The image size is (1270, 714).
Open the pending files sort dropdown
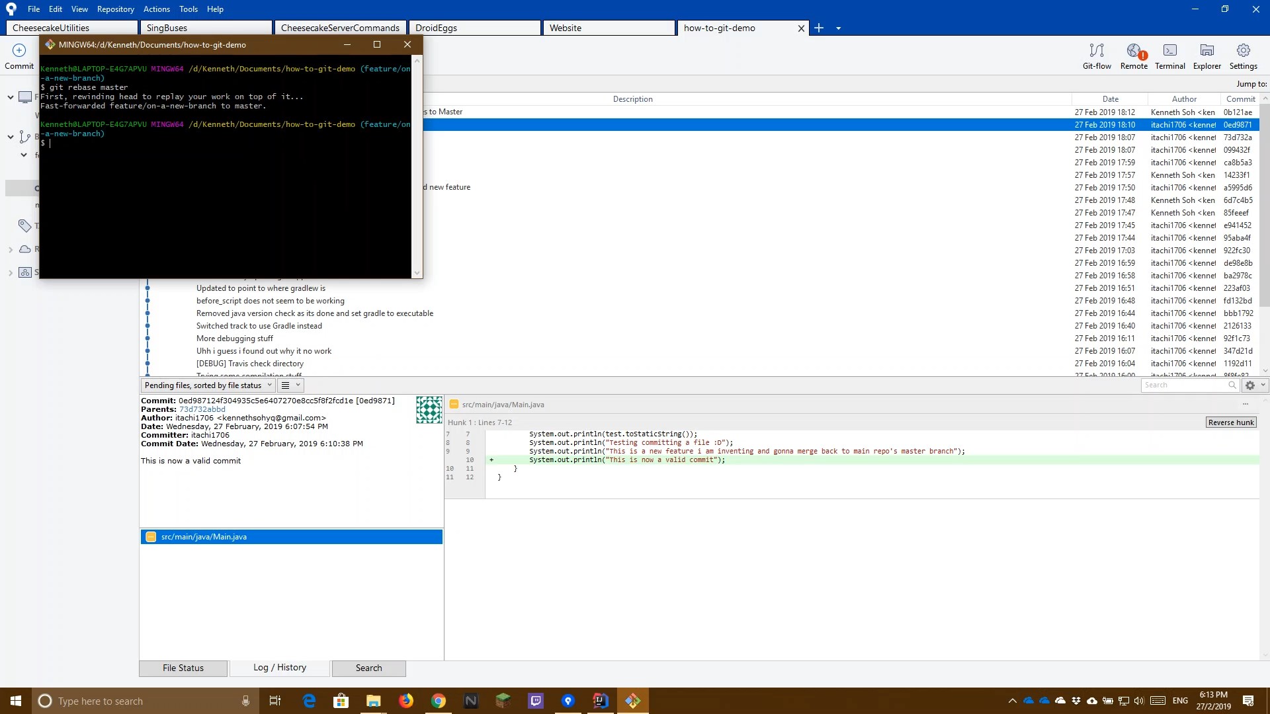[208, 385]
